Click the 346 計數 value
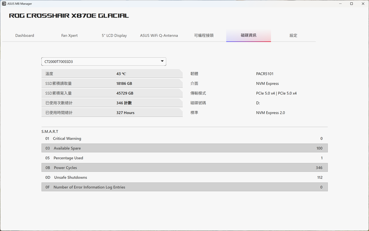Screen dimensions: 369x231 coord(124,103)
